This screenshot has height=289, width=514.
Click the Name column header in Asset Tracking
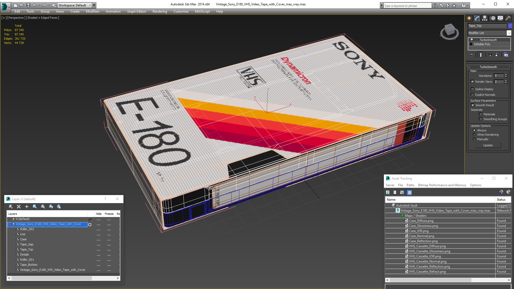(x=440, y=200)
